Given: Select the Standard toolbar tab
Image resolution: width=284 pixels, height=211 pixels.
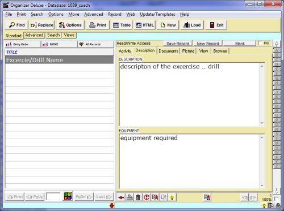Looking at the screenshot, I should tap(14, 36).
